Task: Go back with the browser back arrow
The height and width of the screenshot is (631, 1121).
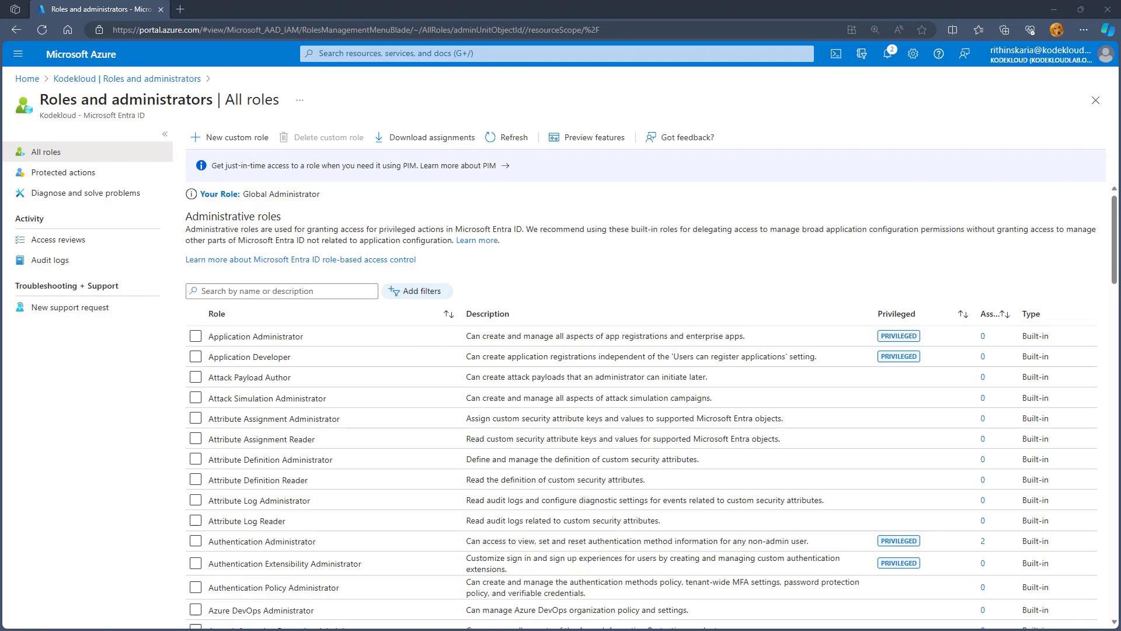Action: pos(16,30)
